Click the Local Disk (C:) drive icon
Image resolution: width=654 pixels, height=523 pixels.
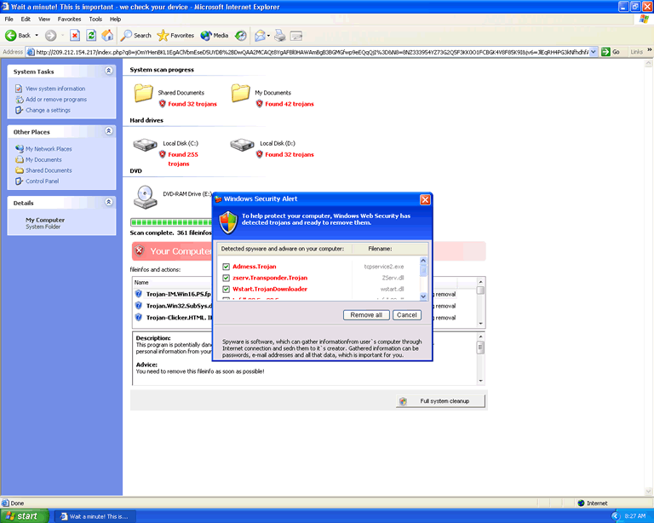pyautogui.click(x=143, y=147)
